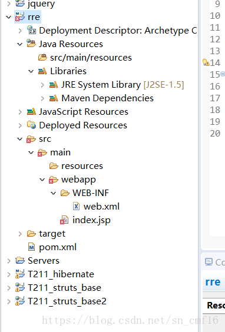The image size is (225, 332).
Task: Click the JRE System Library icon
Action: point(54,85)
